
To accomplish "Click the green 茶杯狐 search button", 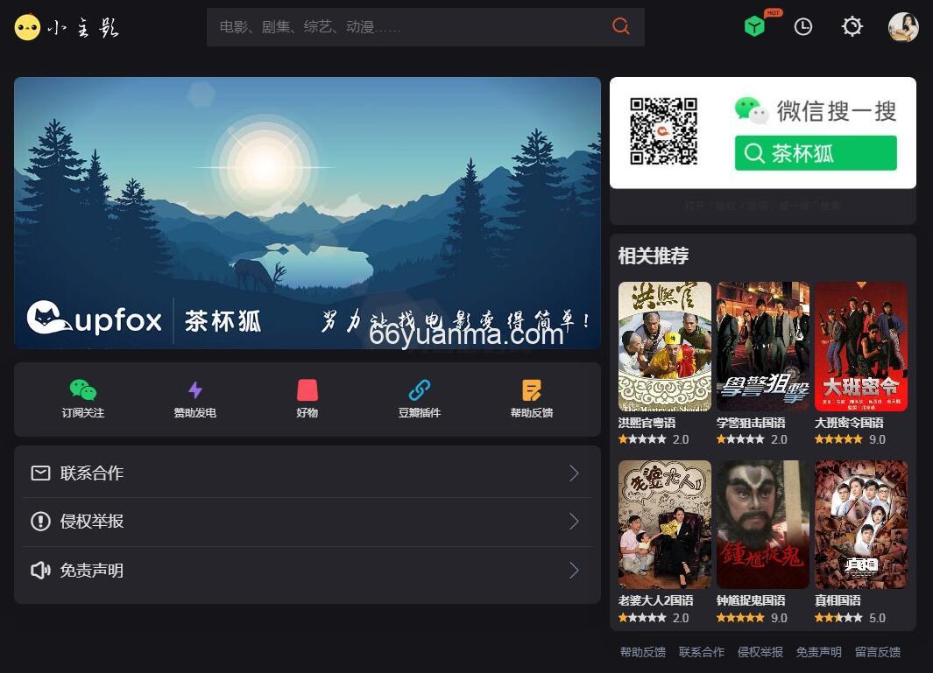I will click(815, 152).
